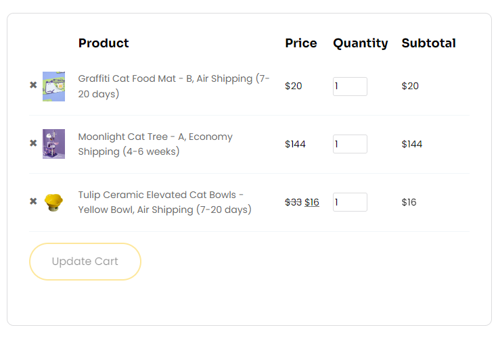
Task: Remove Tulip Ceramic Cat Bowls from cart
Action: 33,201
